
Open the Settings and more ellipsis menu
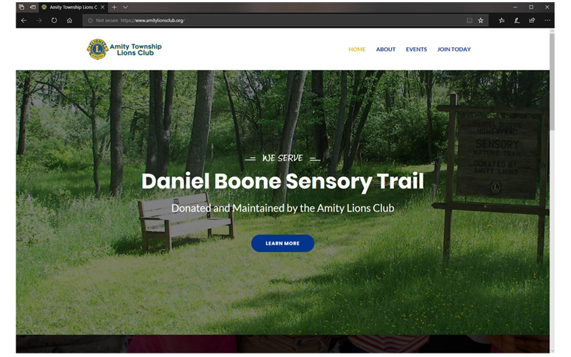pos(547,21)
